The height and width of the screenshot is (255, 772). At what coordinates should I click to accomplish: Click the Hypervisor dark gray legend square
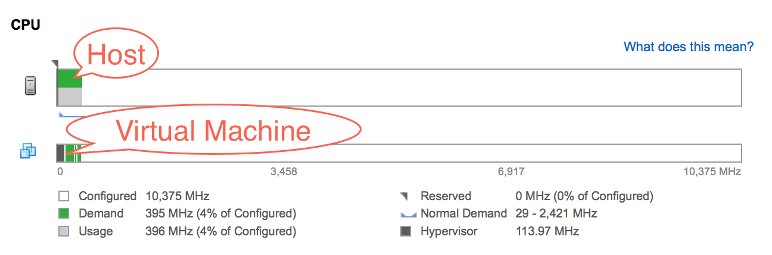click(405, 231)
